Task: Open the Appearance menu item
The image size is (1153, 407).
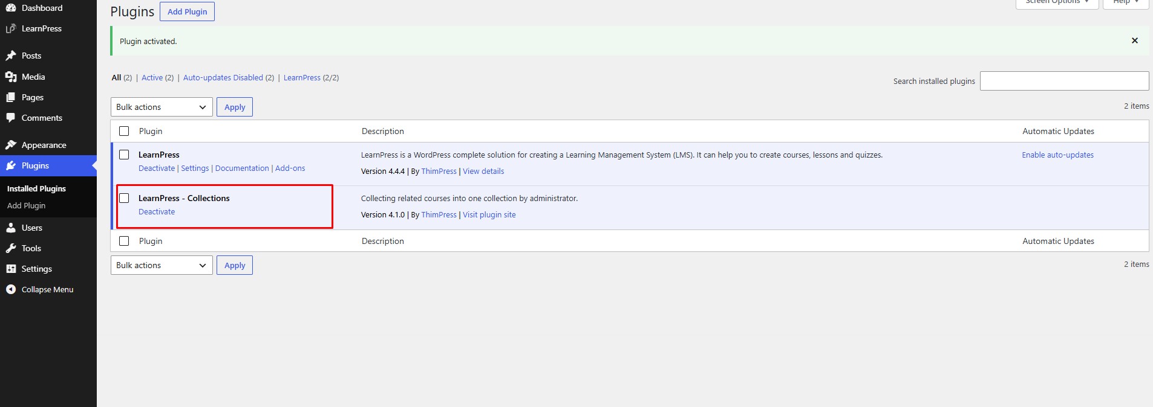Action: [44, 145]
